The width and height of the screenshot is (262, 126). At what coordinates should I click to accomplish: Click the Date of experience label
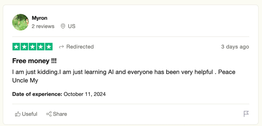point(37,94)
